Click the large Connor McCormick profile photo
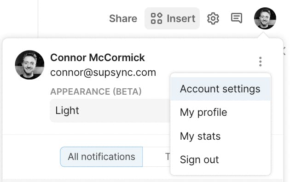 (29, 65)
